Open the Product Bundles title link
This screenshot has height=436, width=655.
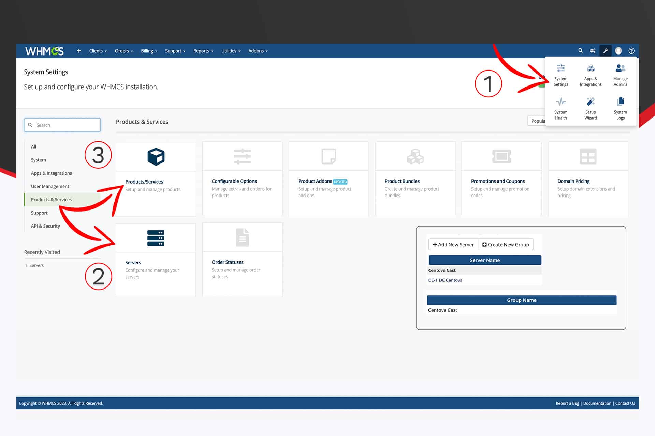pos(402,181)
